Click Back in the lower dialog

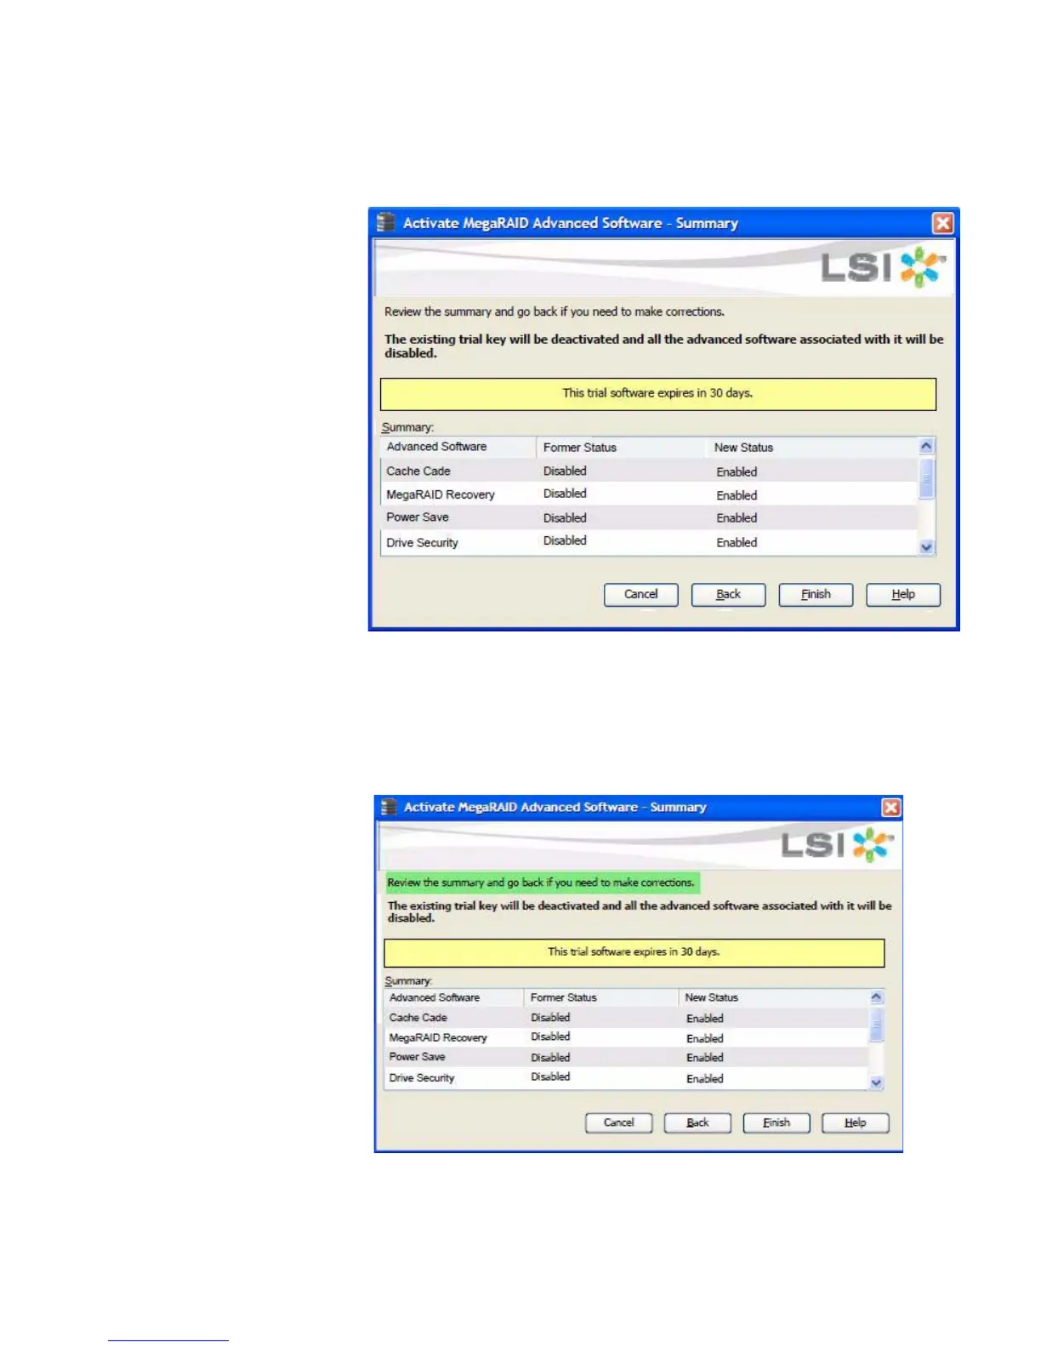pyautogui.click(x=697, y=1122)
